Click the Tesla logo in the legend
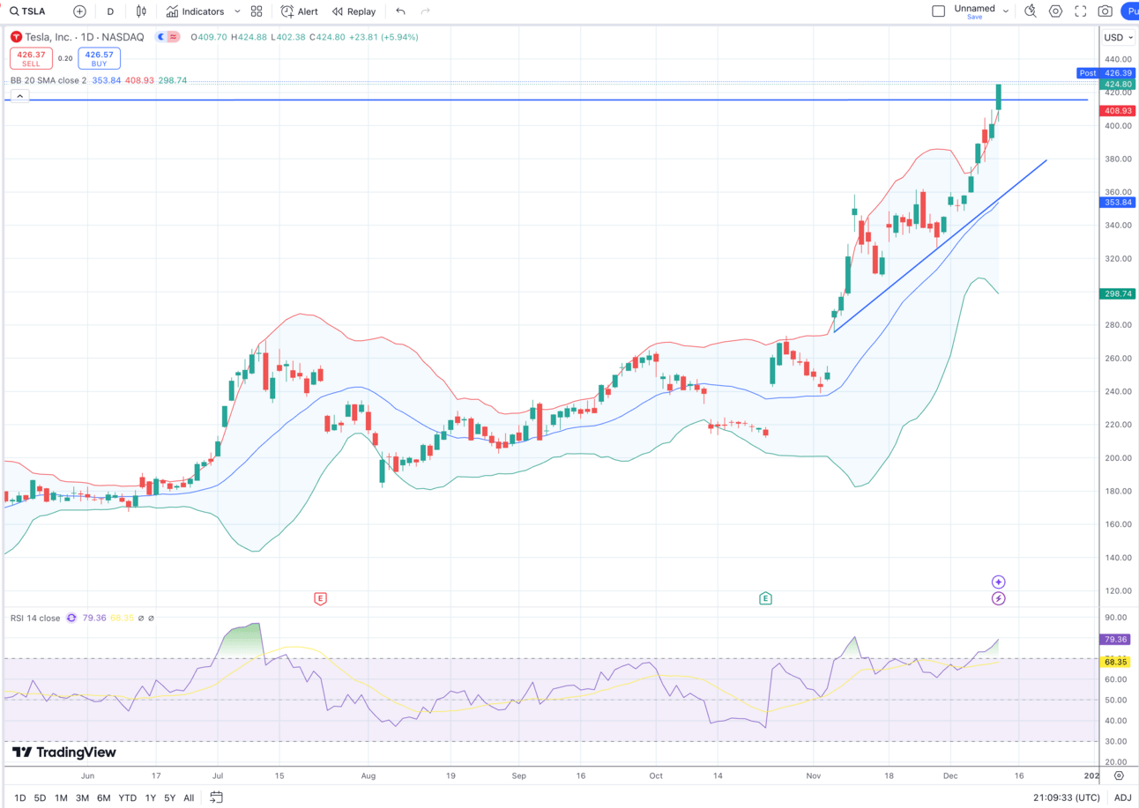 click(x=16, y=37)
